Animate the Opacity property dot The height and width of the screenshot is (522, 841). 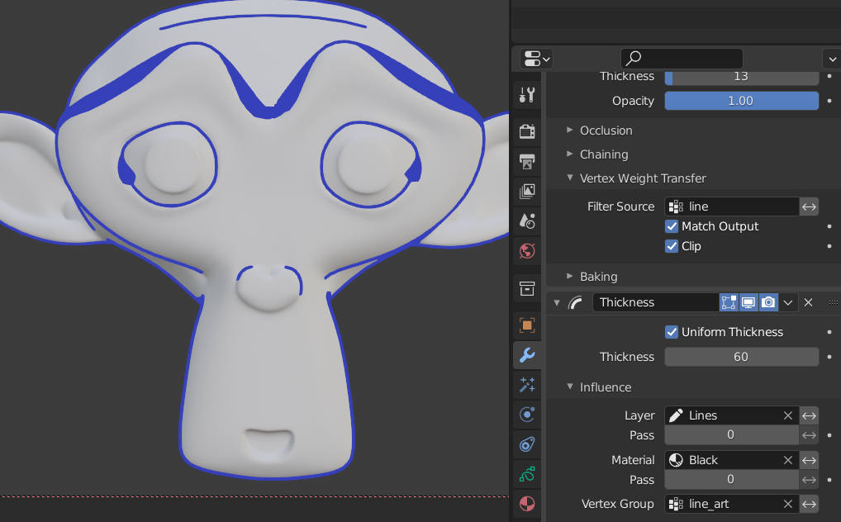(x=829, y=101)
